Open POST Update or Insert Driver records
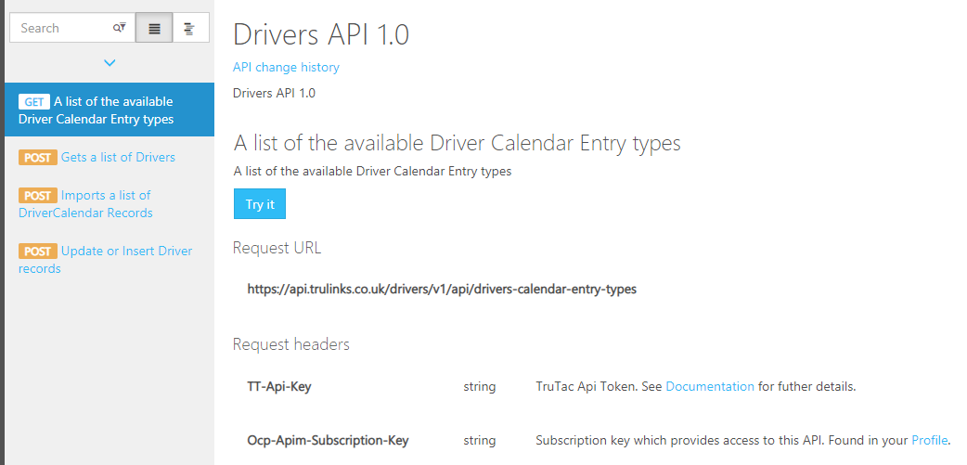This screenshot has height=465, width=967. [106, 260]
